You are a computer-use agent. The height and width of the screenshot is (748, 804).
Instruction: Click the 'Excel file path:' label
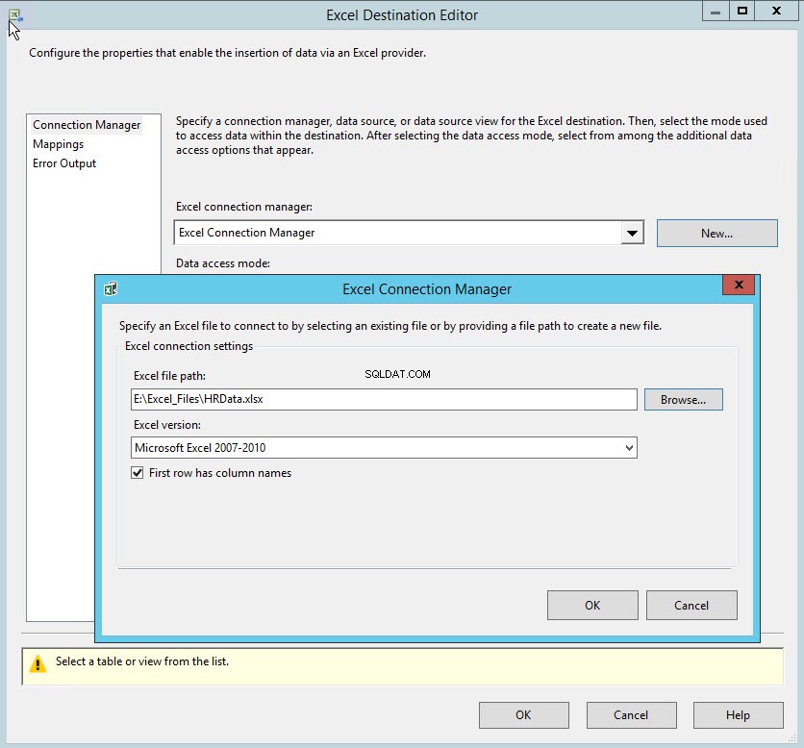coord(169,376)
